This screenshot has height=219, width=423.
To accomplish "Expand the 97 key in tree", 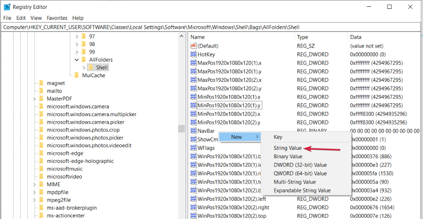I will pyautogui.click(x=77, y=36).
